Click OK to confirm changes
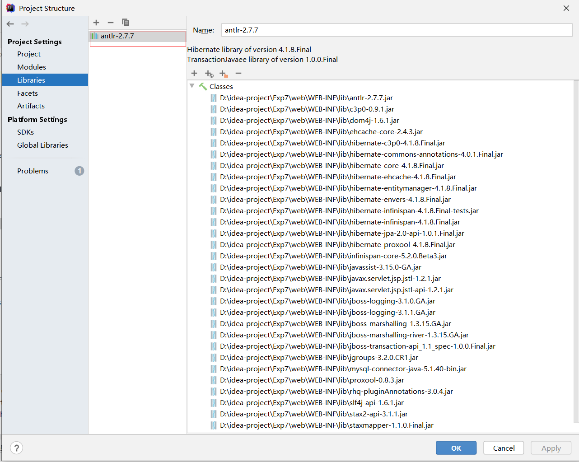Image resolution: width=579 pixels, height=462 pixels. [456, 448]
